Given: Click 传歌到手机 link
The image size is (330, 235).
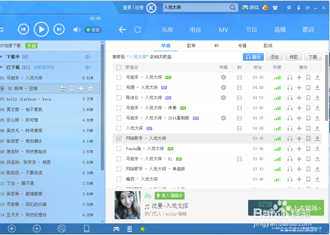Looking at the screenshot, I should tap(44, 67).
